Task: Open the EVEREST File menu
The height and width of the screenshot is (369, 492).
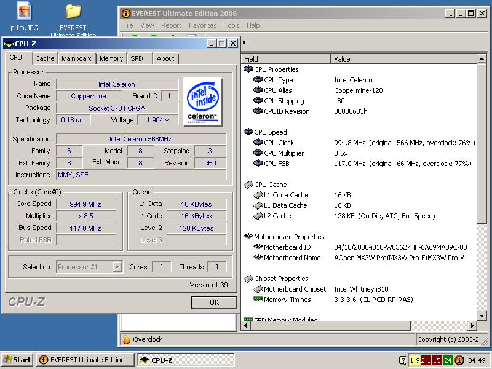Action: (128, 25)
